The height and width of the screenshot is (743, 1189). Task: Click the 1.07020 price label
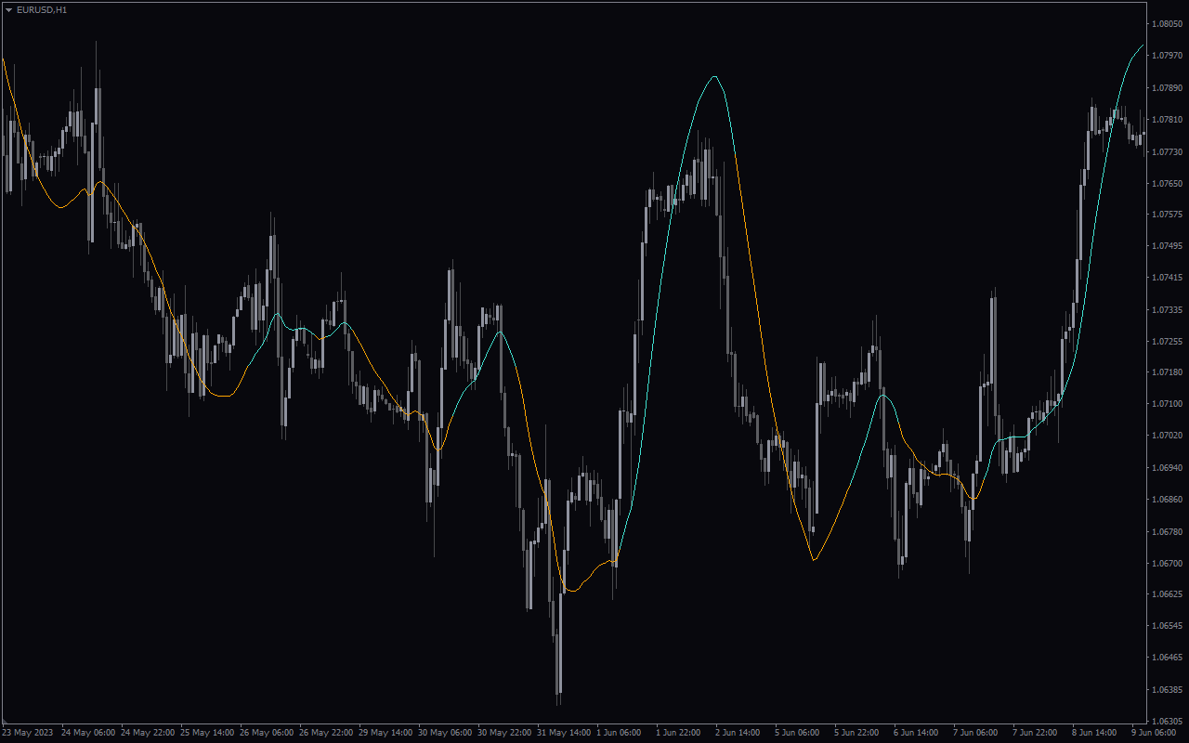(1167, 436)
